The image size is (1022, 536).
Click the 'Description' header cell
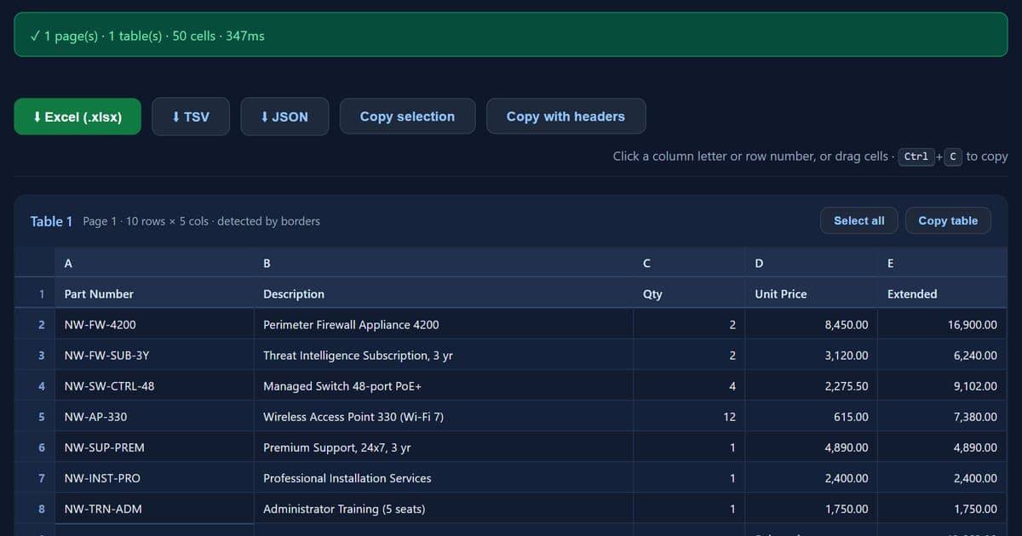click(444, 294)
